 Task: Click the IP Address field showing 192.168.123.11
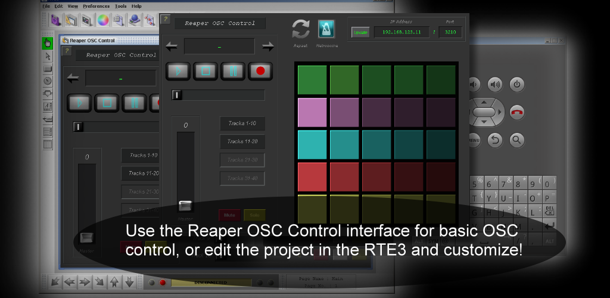click(x=402, y=32)
